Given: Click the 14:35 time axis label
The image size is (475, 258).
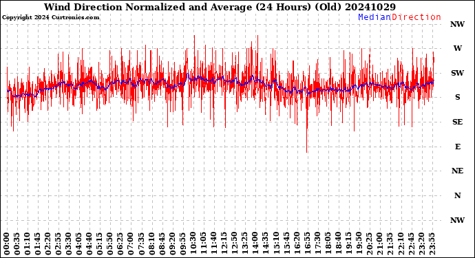Looking at the screenshot, I should coord(266,244).
